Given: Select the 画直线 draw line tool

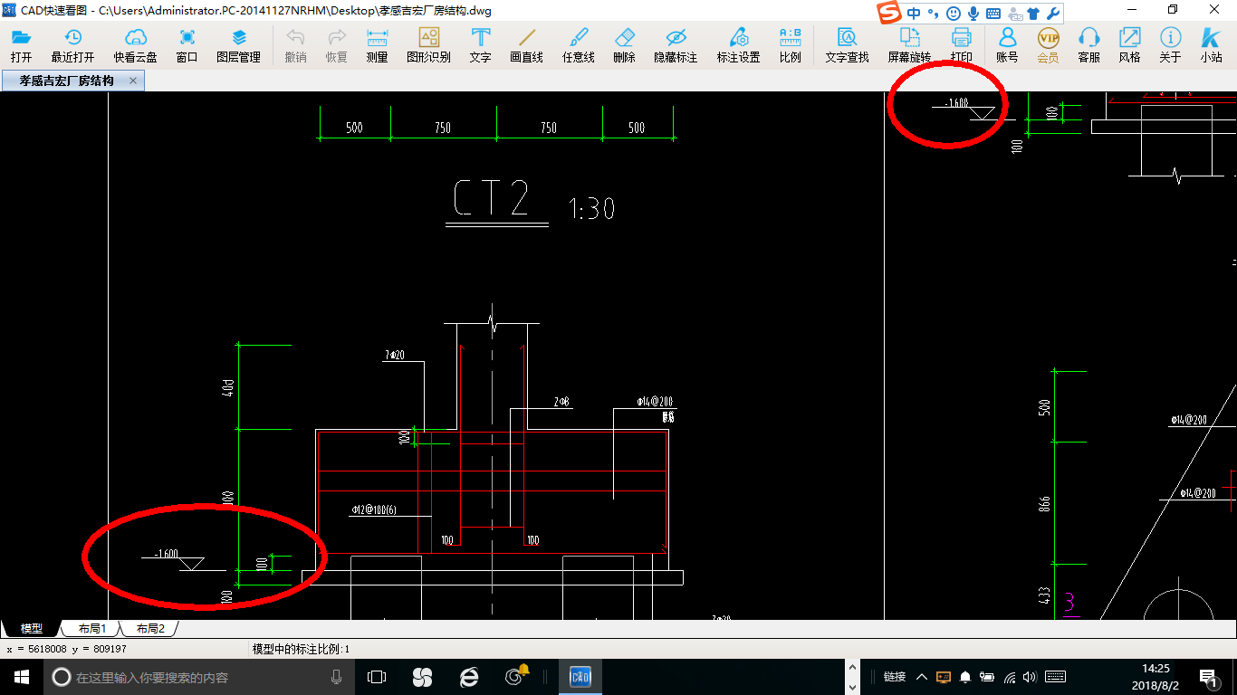Looking at the screenshot, I should 526,45.
